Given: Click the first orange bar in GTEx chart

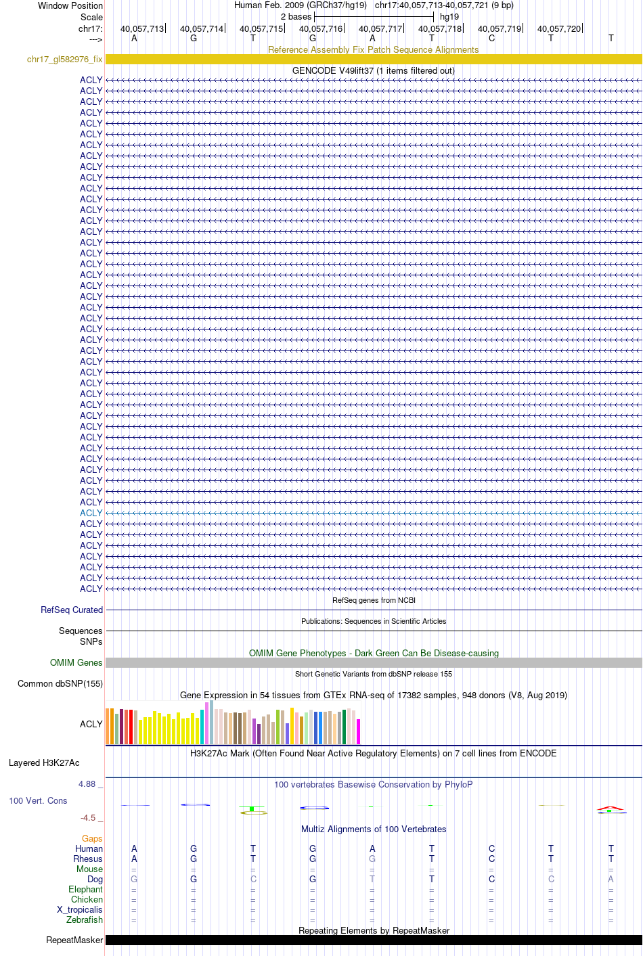Looking at the screenshot, I should 108,726.
